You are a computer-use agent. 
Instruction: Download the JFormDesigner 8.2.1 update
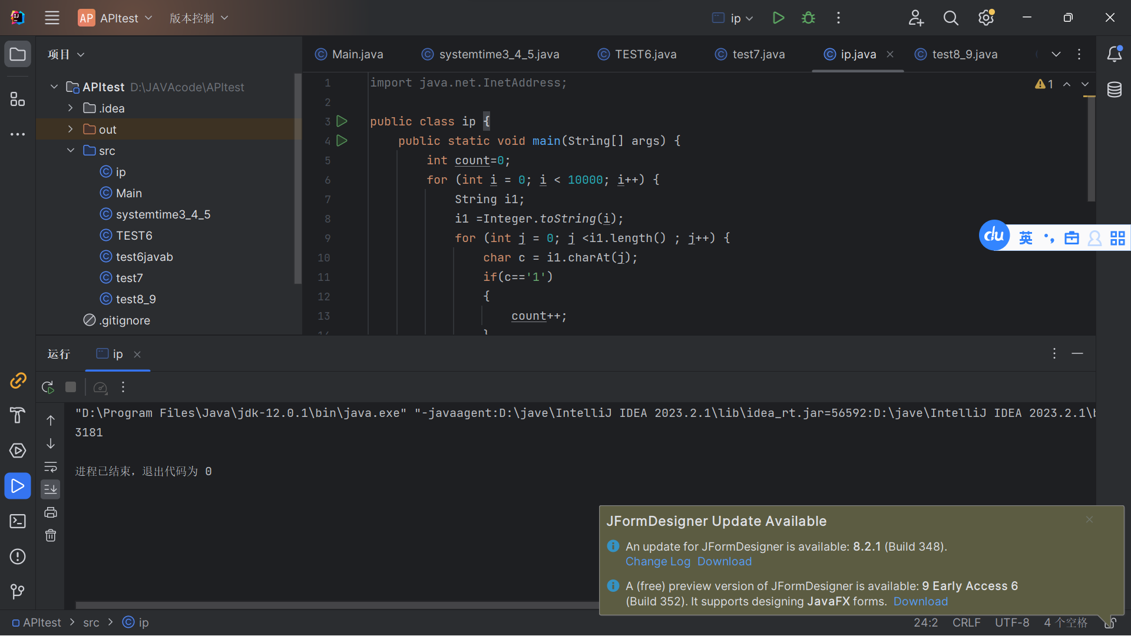(x=725, y=562)
